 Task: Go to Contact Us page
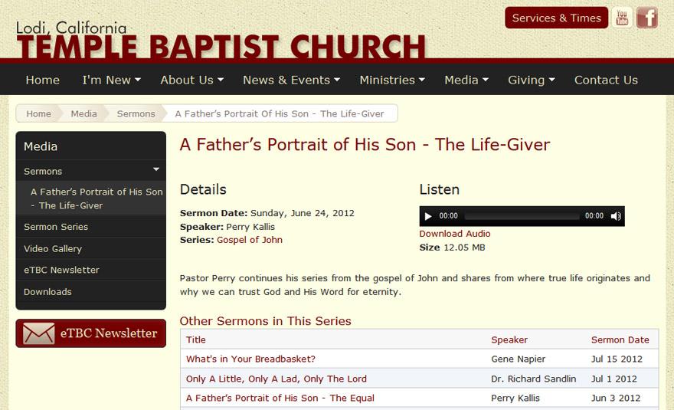(606, 80)
